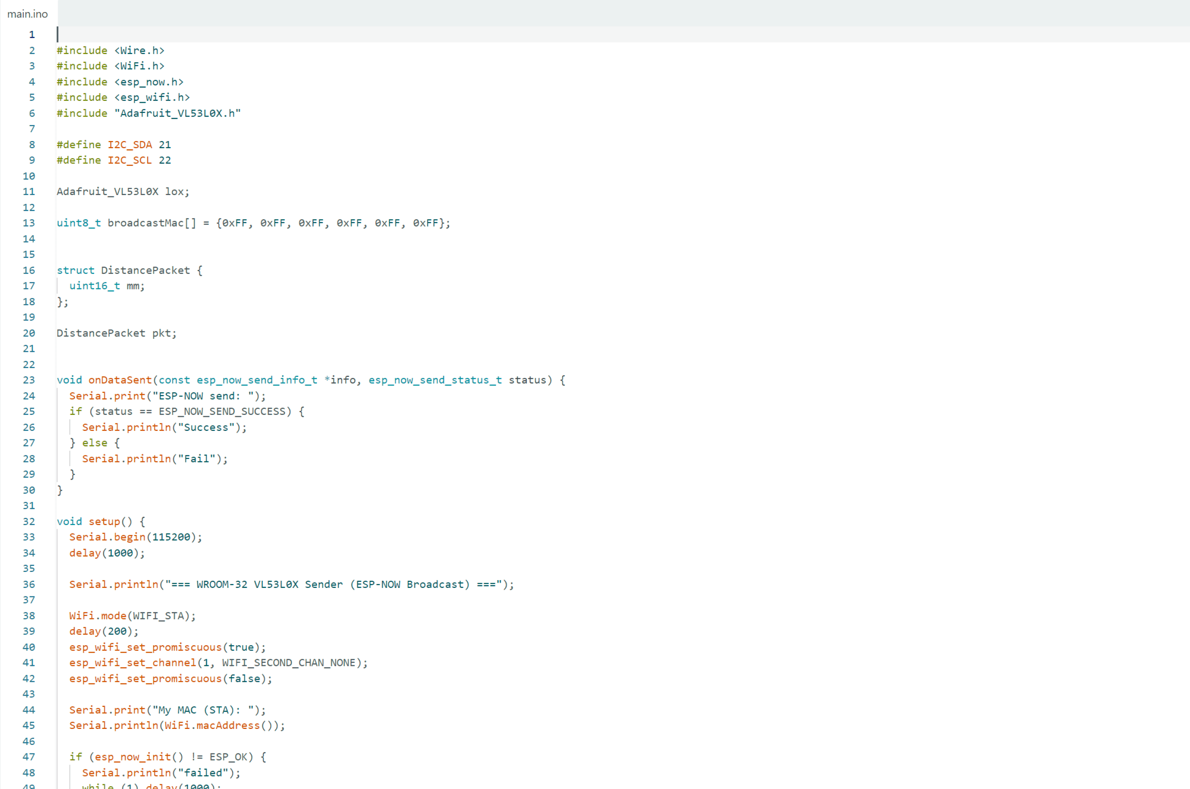This screenshot has width=1190, height=789.
Task: Click the WiFi.mode(WIFI_STA) line
Action: coord(132,616)
